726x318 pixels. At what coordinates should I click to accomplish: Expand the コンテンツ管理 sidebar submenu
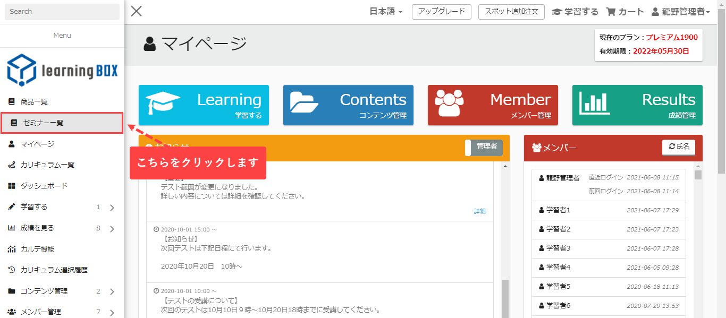[x=112, y=291]
